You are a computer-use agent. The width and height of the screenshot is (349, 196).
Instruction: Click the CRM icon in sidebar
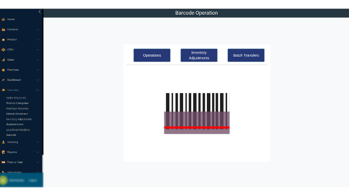4,50
